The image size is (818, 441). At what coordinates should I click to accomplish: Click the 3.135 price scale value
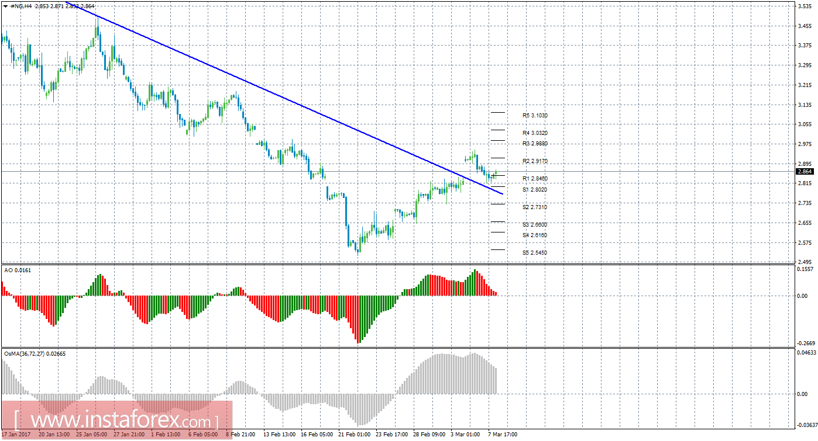(805, 105)
